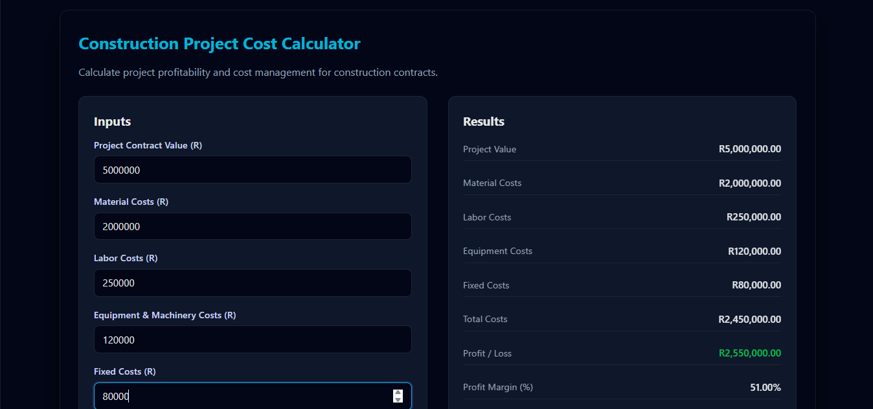Click the Profit Margin percentage value
The width and height of the screenshot is (873, 409).
765,387
